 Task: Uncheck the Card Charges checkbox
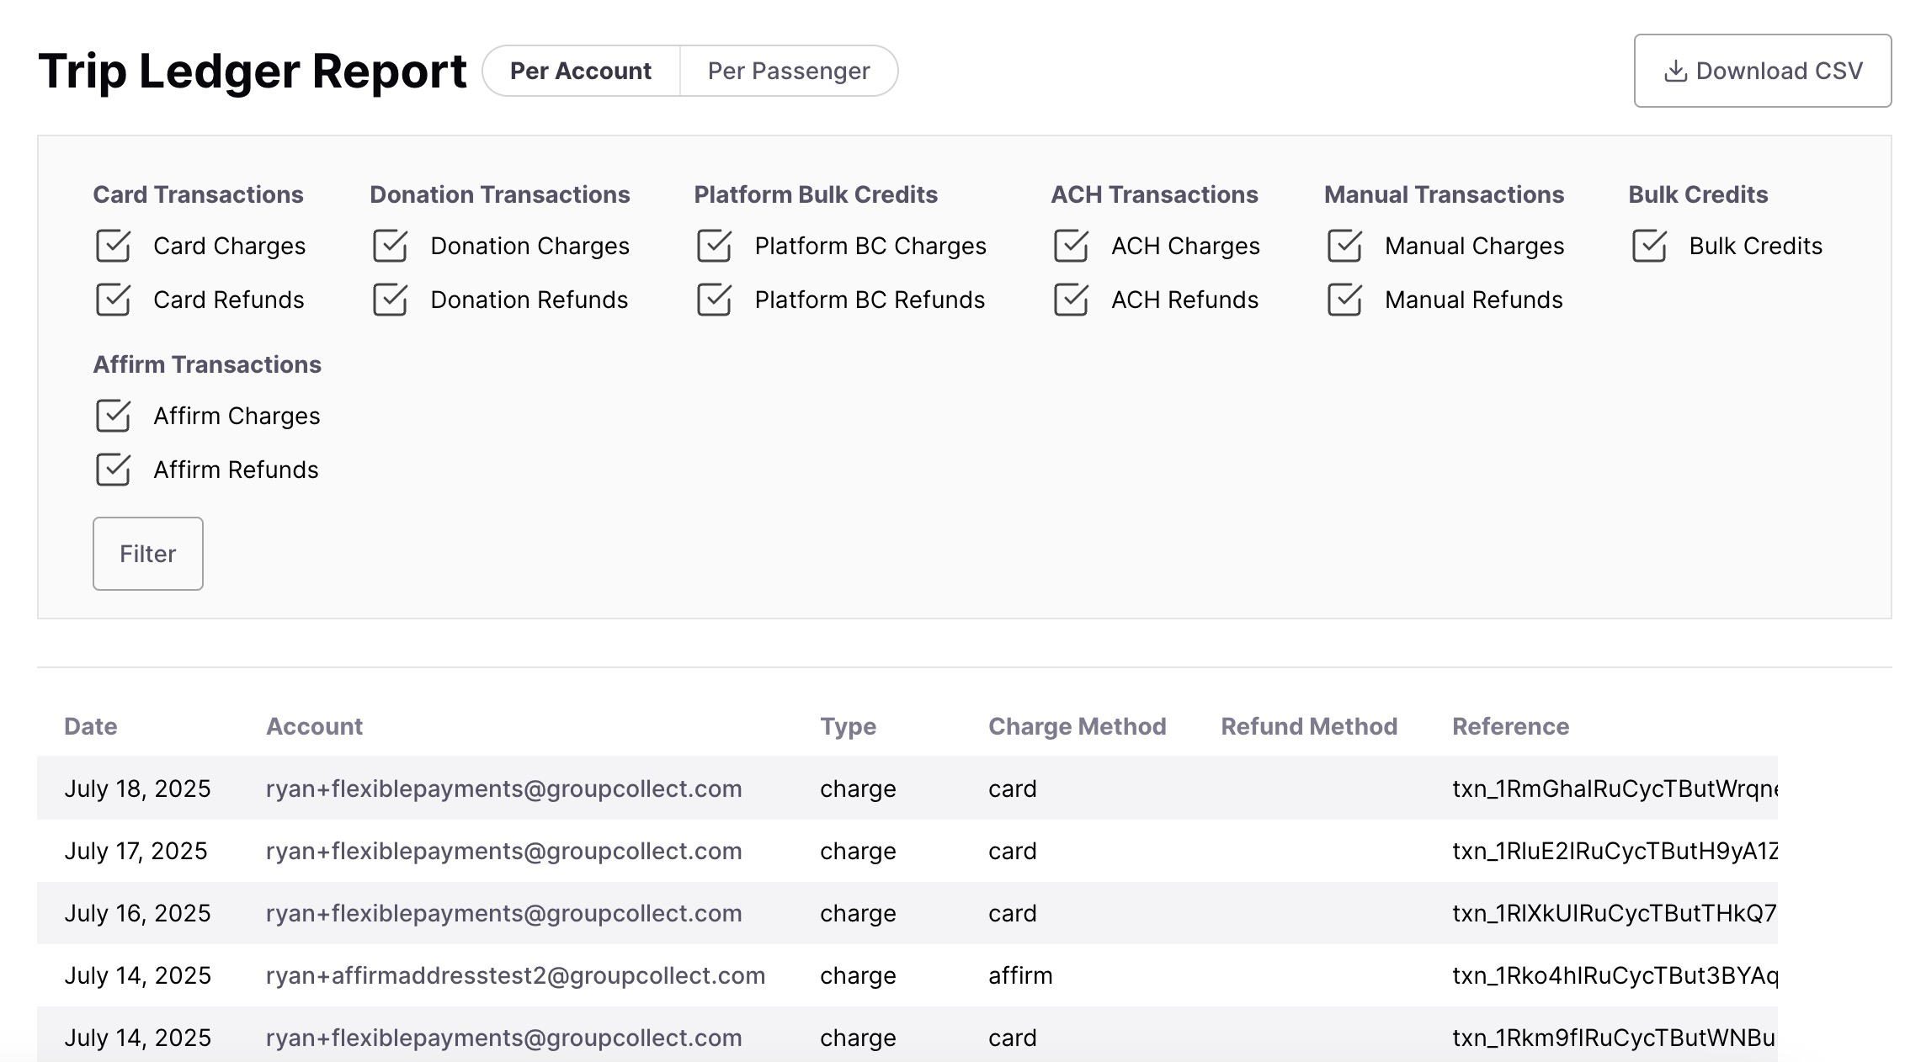point(113,246)
